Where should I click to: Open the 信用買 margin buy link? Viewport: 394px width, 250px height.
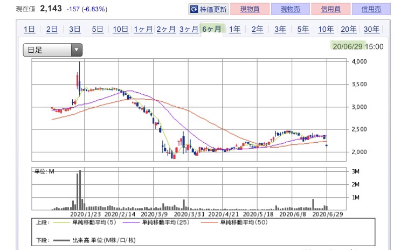tap(331, 9)
